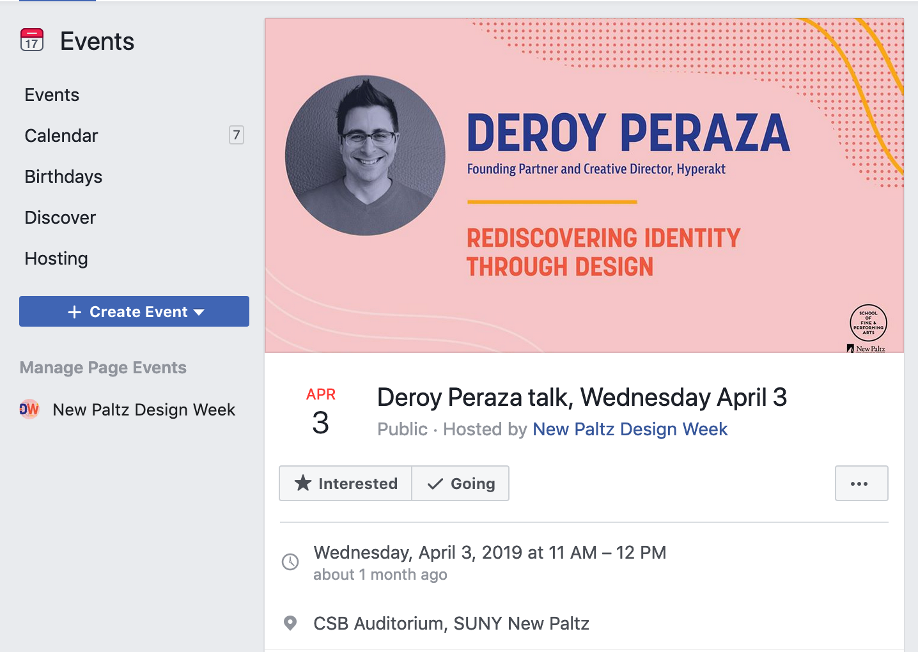Open the Deroy Peraza event cover image
This screenshot has width=918, height=652.
click(584, 185)
